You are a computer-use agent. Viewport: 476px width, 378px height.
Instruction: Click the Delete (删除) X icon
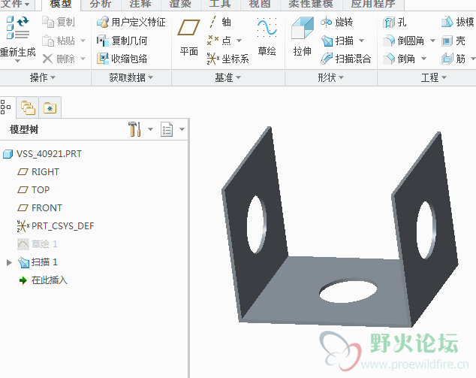click(x=47, y=59)
